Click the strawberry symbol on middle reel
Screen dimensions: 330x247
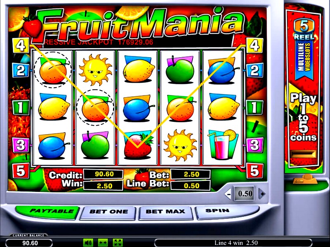[138, 146]
